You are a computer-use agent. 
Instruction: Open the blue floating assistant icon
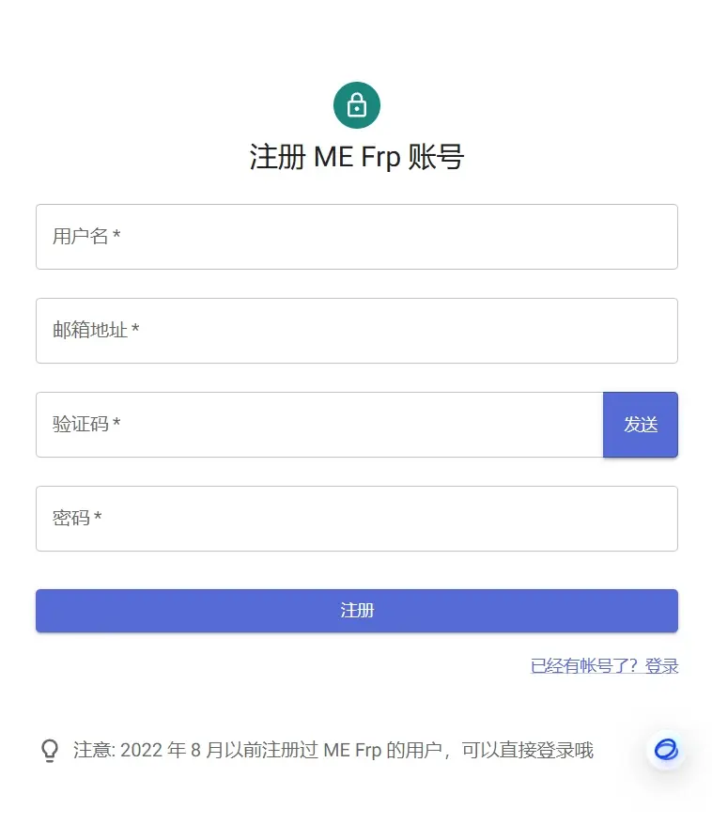point(667,750)
